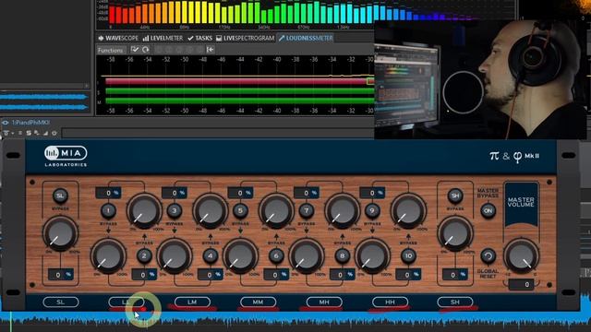591x332 pixels.
Task: Select the MM band button in the bottom strip
Action: point(259,302)
